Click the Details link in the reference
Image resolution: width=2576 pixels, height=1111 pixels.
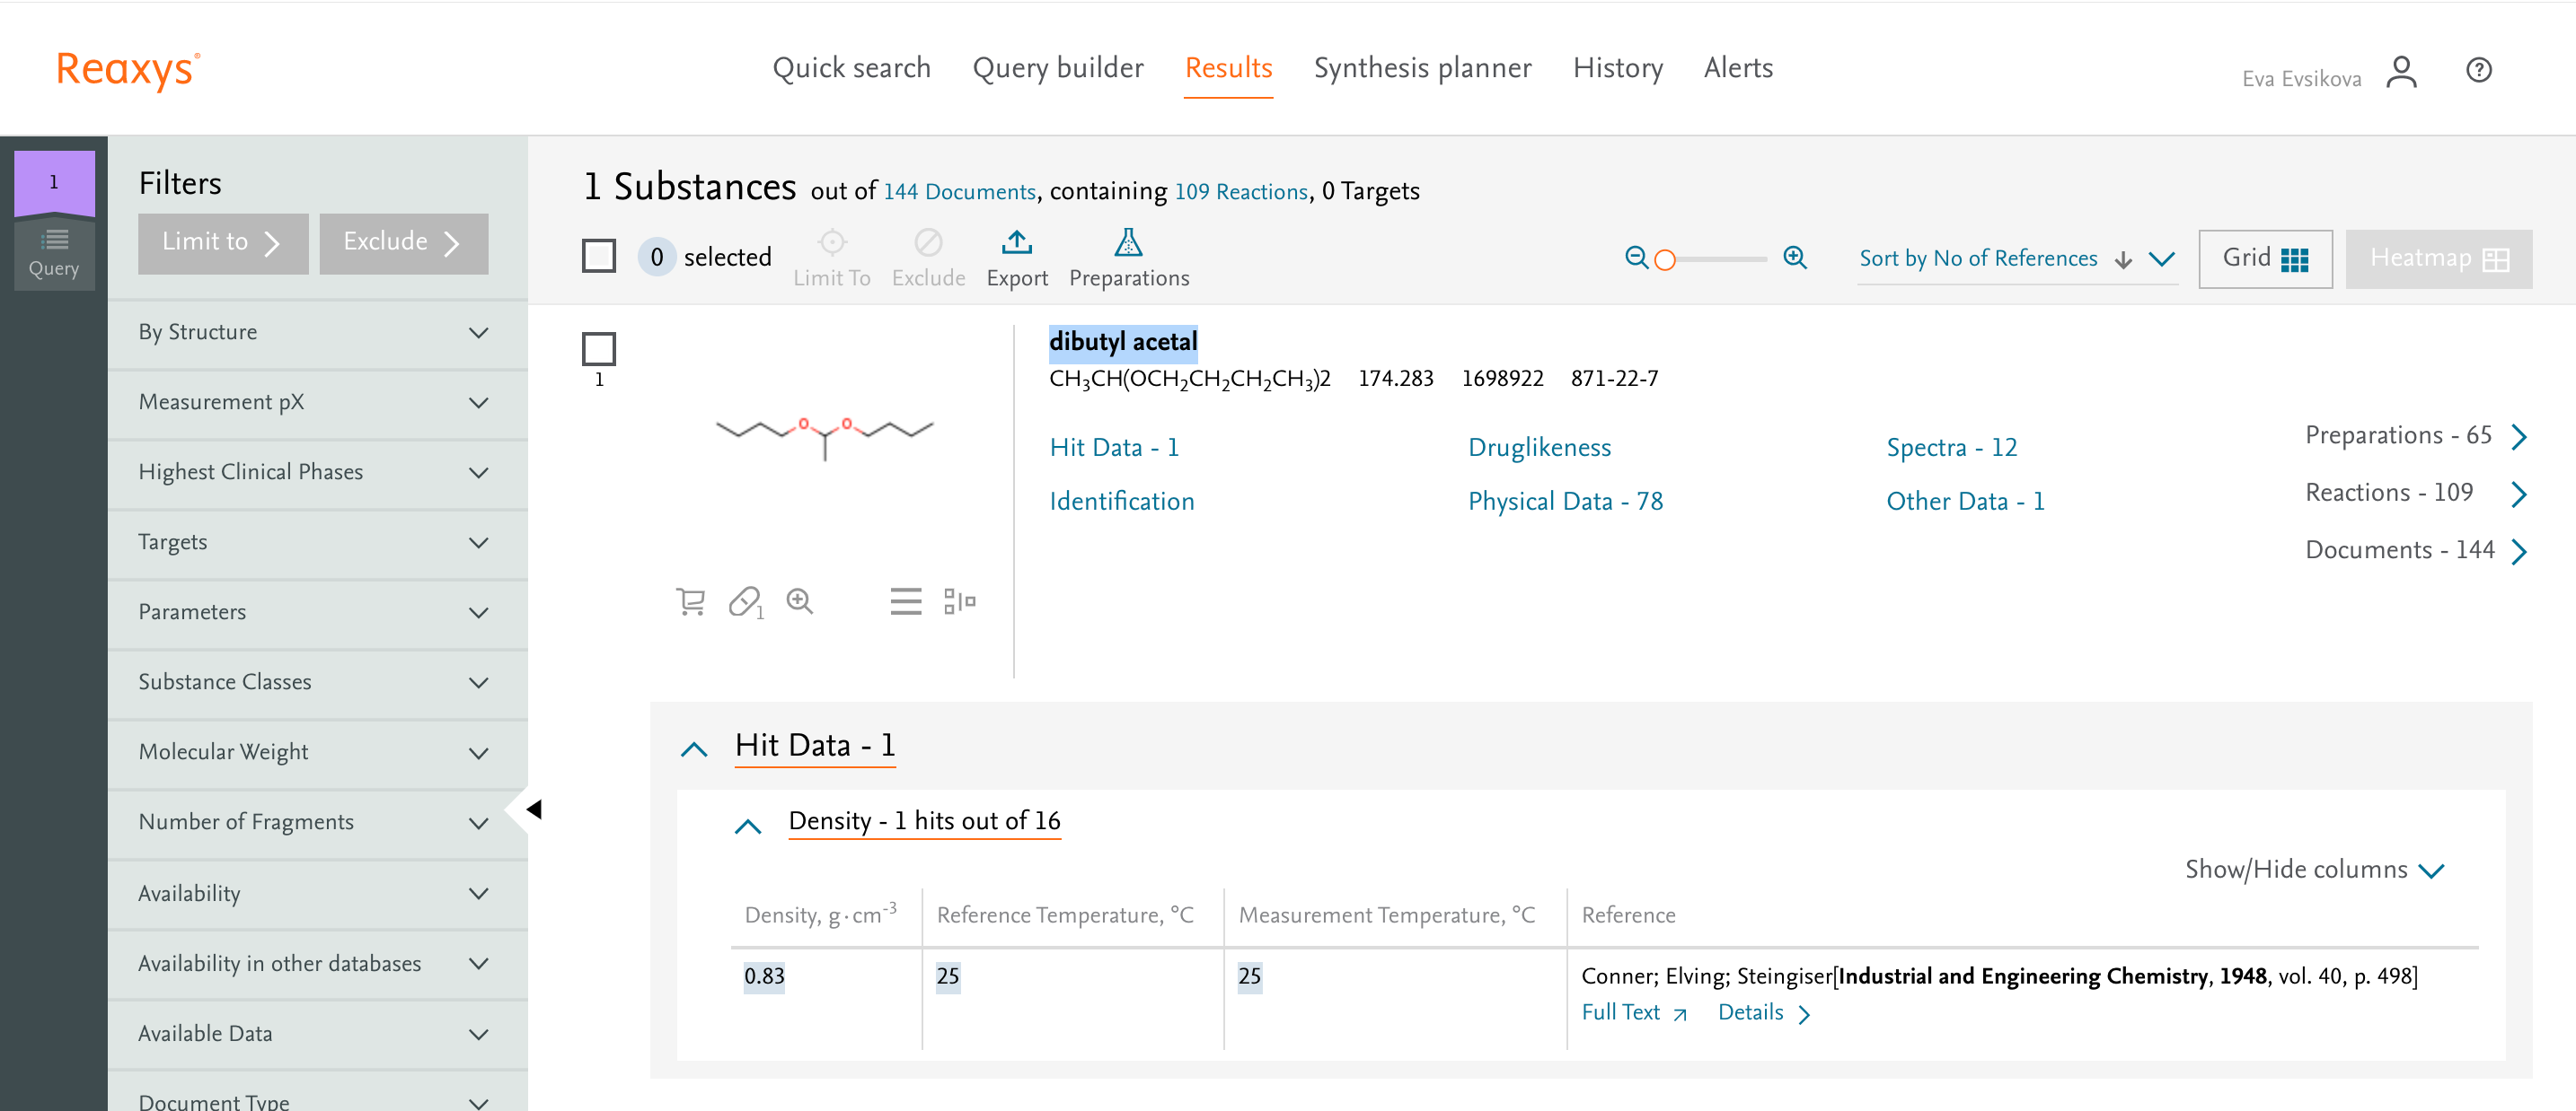(x=1764, y=1013)
